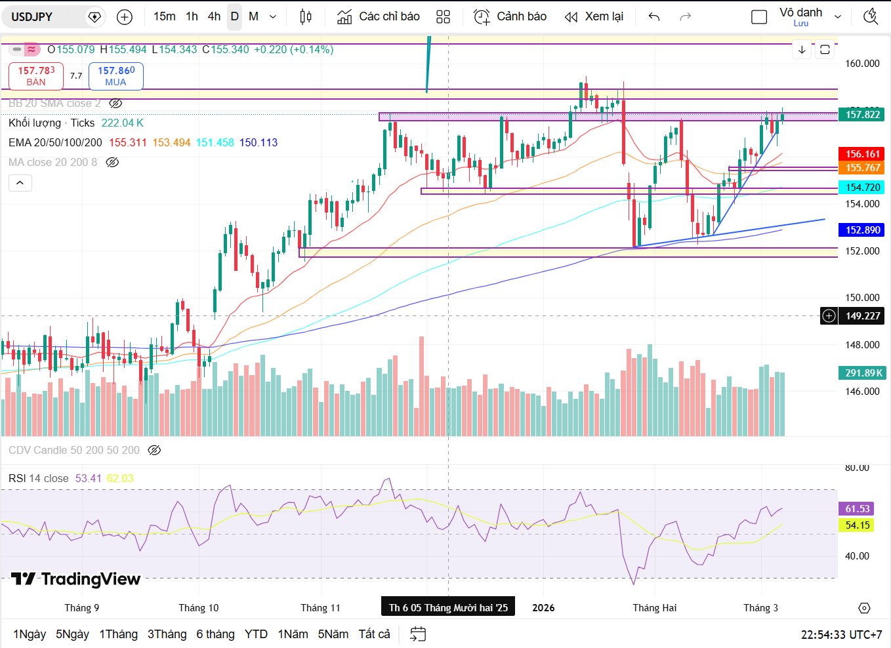
Task: Set range to 1Ngày
Action: pyautogui.click(x=30, y=634)
